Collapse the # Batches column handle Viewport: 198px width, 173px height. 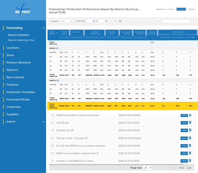pos(84,33)
